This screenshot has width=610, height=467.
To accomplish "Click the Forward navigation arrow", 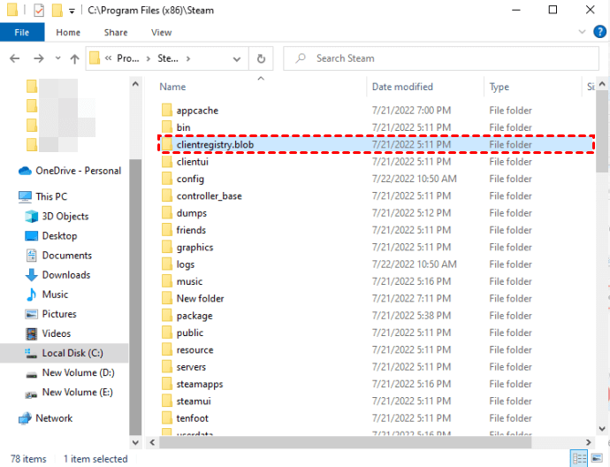I will pos(39,58).
